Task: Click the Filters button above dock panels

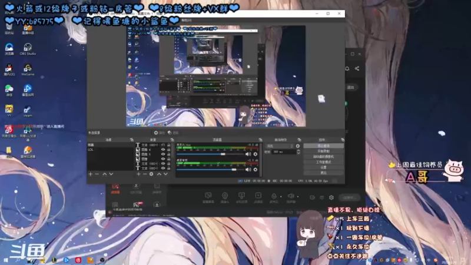Action: coord(173,132)
